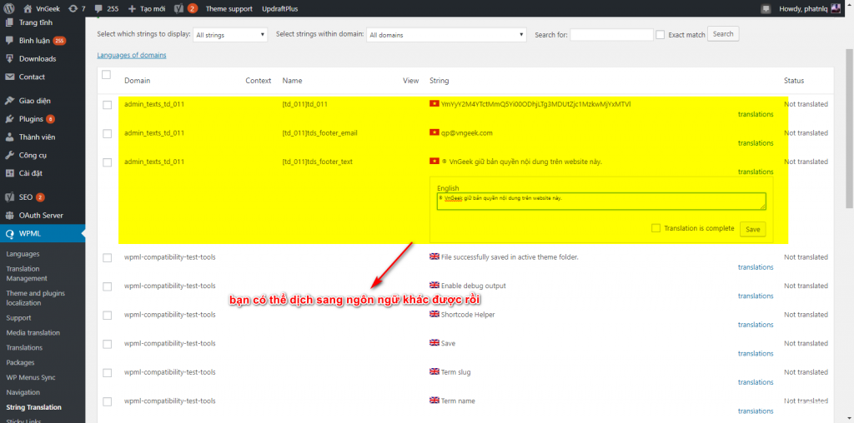Click UK flag beside Term slug
Viewport: 854px width, 423px height.
(x=434, y=372)
